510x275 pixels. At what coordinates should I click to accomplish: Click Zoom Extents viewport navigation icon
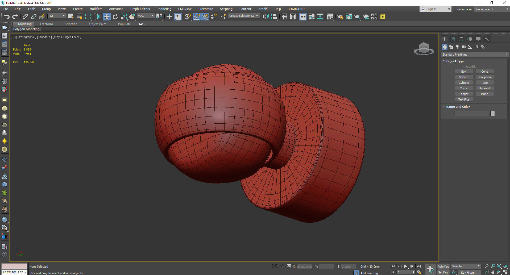pyautogui.click(x=499, y=266)
